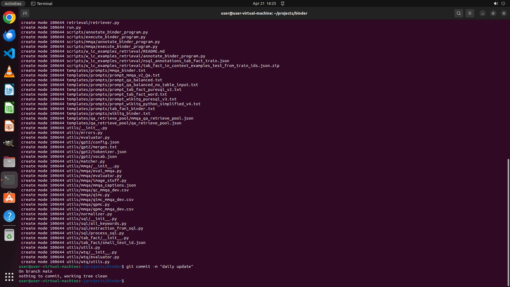
Task: Open the terminal search icon
Action: (458, 13)
